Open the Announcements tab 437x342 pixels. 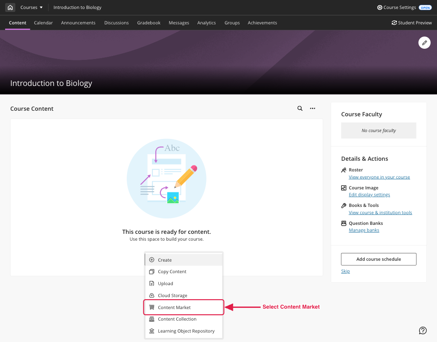[78, 23]
